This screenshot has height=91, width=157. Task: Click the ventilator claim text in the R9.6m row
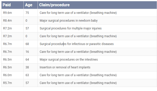(78, 13)
